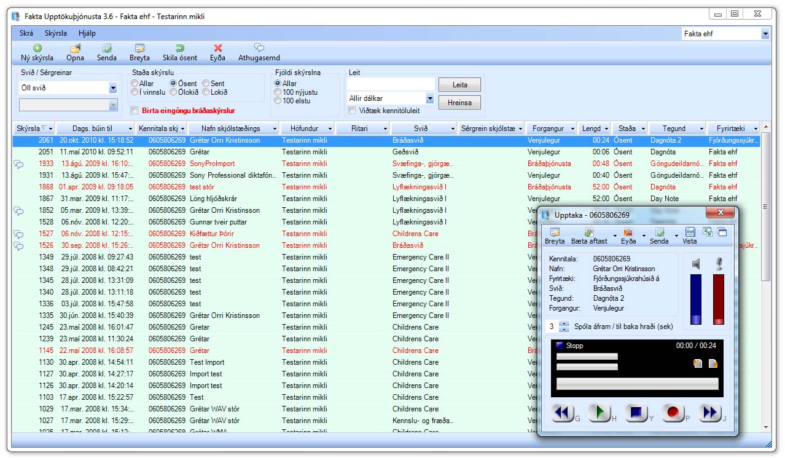Click the red Eyða delete icon in main toolbar
This screenshot has height=460, width=785.
(217, 48)
